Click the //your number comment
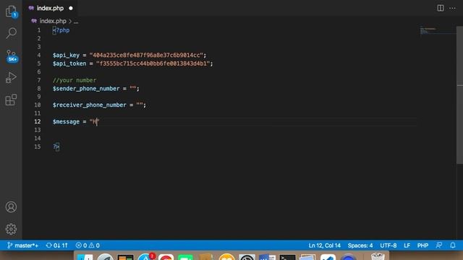The width and height of the screenshot is (463, 260). click(x=75, y=80)
